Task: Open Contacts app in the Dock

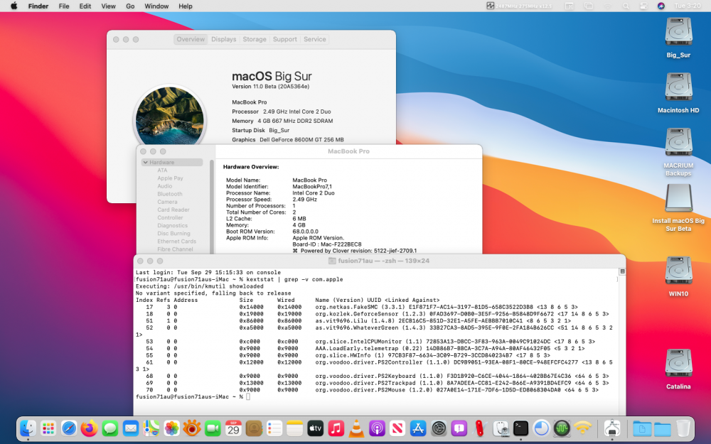Action: point(254,428)
